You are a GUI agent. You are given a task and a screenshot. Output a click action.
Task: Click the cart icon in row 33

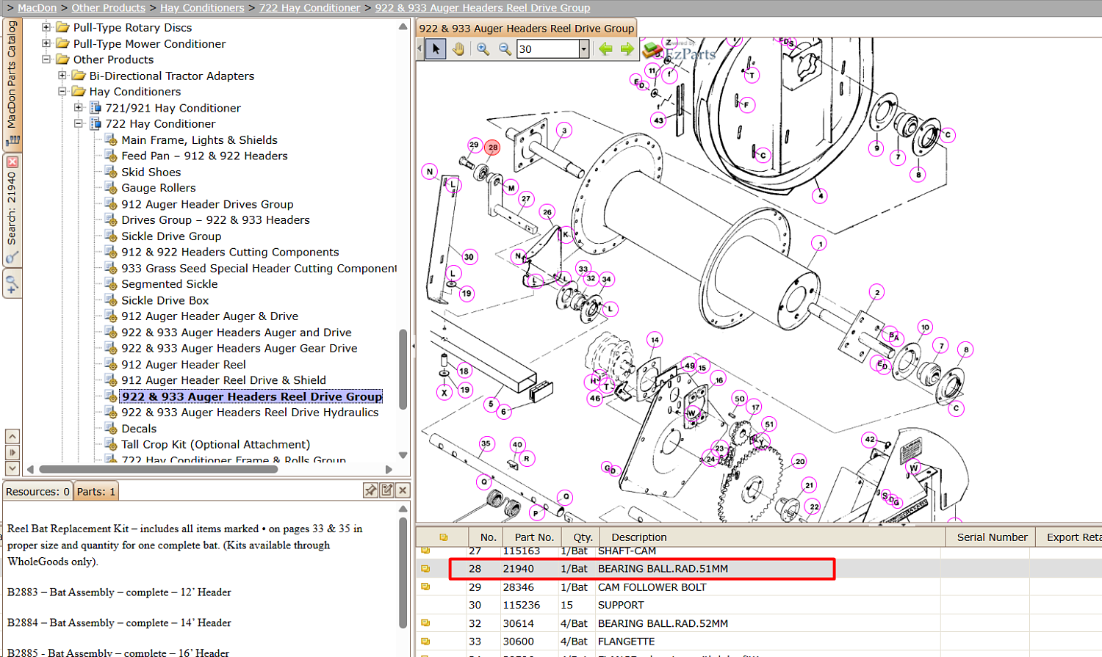(x=425, y=642)
